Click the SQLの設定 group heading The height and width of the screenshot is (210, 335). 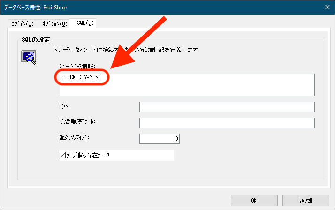tap(36, 39)
